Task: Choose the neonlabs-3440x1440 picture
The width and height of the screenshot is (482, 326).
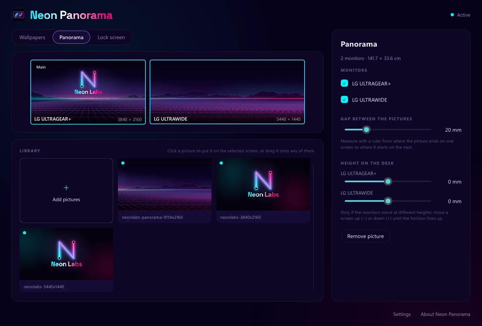Action: pyautogui.click(x=66, y=260)
